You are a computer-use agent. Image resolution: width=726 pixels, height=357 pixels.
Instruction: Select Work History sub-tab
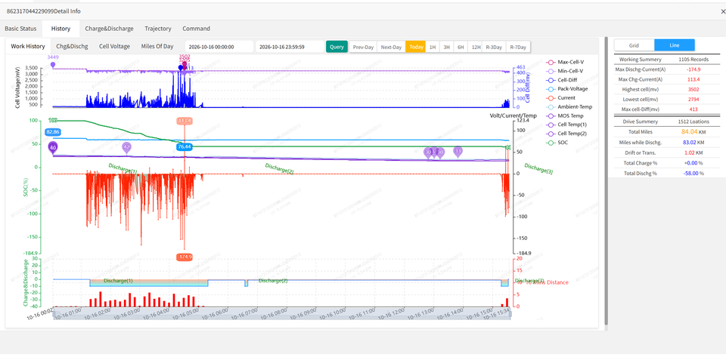[28, 47]
